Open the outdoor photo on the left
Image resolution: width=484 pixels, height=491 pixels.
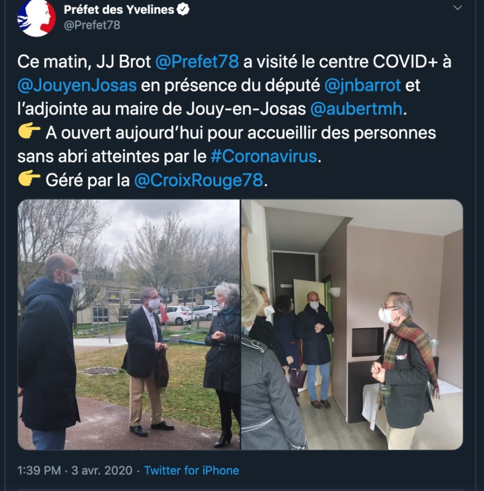[x=129, y=325]
